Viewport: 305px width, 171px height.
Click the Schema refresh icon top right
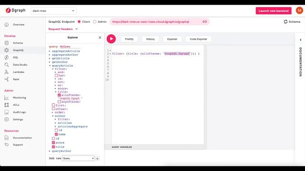[x=285, y=22]
